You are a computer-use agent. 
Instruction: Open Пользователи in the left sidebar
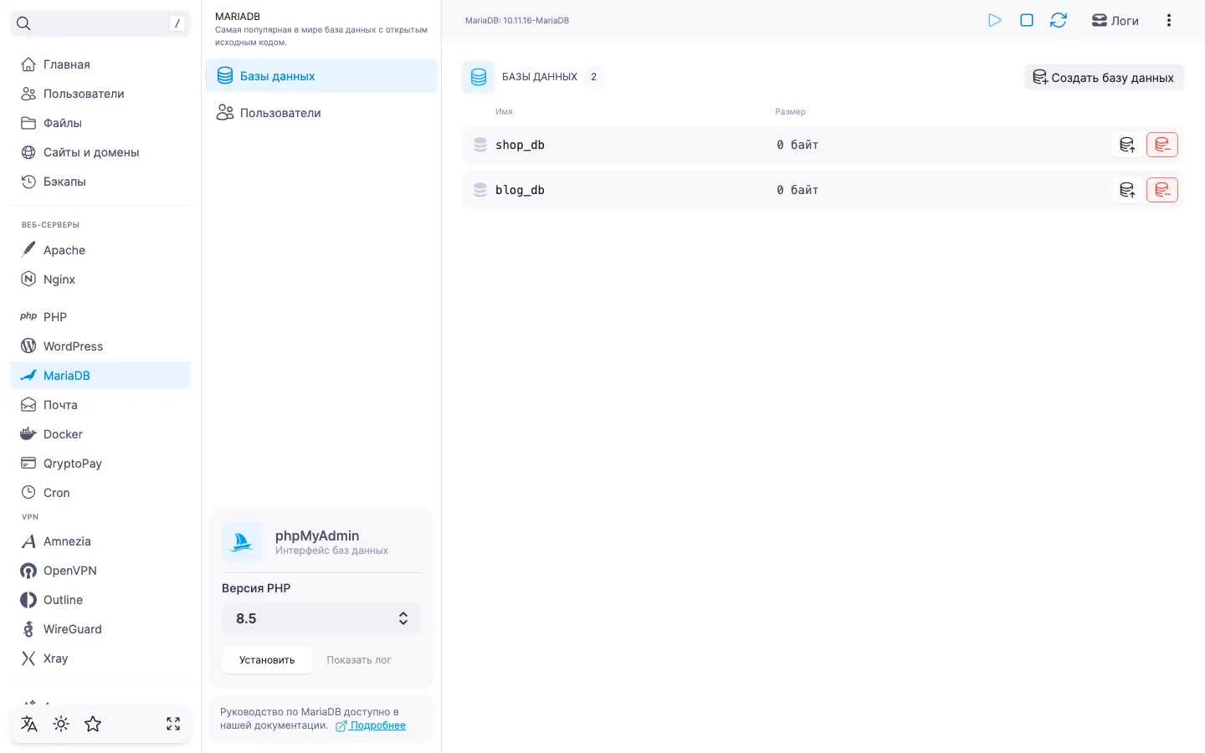tap(100, 94)
